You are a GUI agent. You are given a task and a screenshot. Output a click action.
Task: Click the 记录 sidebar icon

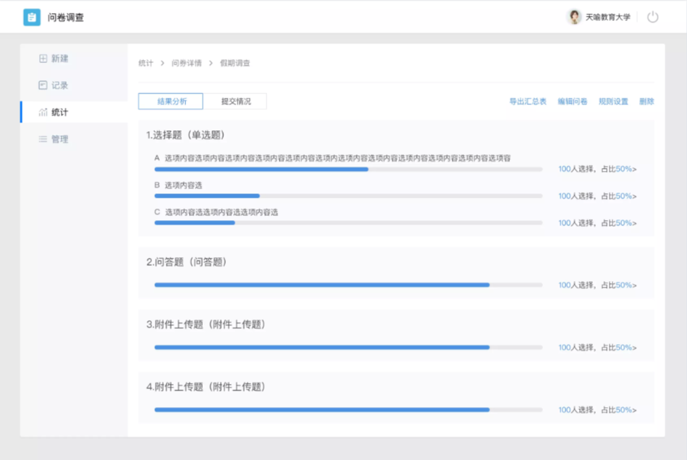(43, 85)
